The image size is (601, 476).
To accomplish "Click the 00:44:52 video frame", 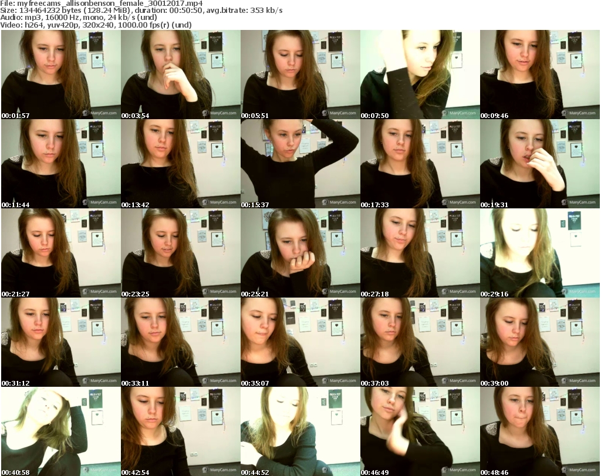I will [x=300, y=431].
